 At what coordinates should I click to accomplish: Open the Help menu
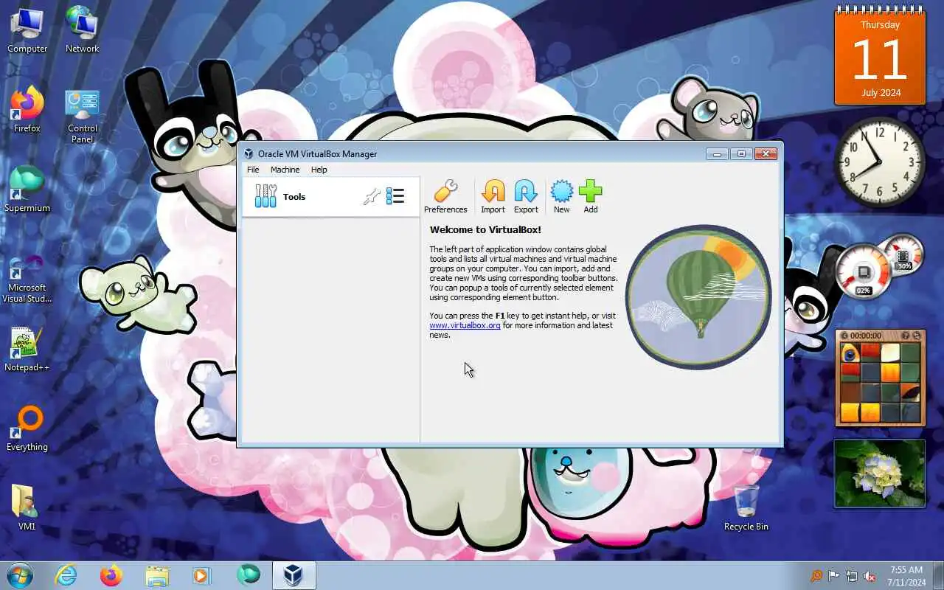point(319,170)
